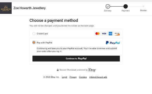Click the Review step indicator
Image resolution: width=152 pixels, height=94 pixels.
(143, 7)
